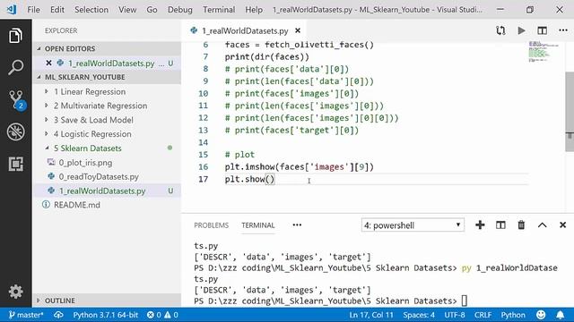Open editor More Actions ellipsis menu
Viewport: 574px width, 322px height.
(x=563, y=30)
